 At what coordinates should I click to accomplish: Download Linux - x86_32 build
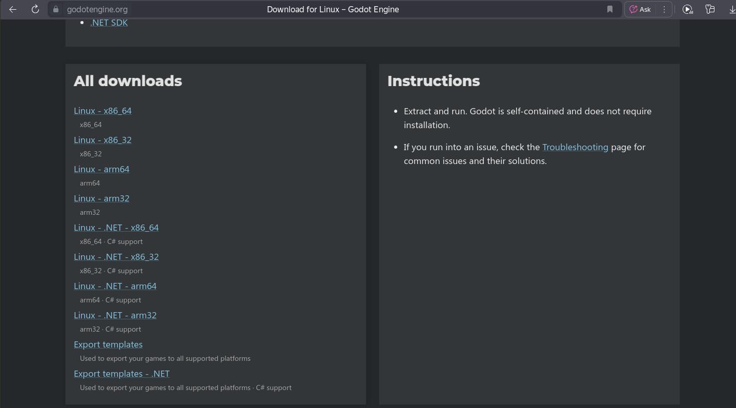click(x=103, y=140)
